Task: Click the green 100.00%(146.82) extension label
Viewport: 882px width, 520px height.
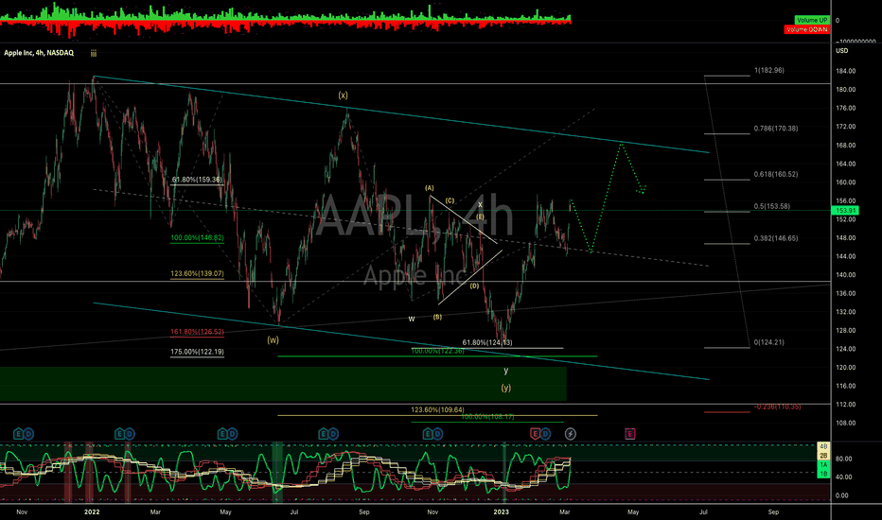Action: 197,238
